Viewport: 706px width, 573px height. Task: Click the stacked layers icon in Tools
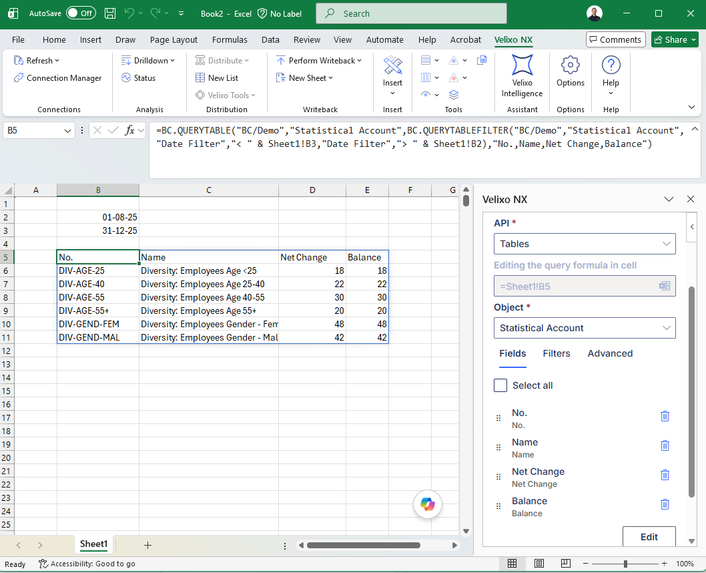[454, 95]
